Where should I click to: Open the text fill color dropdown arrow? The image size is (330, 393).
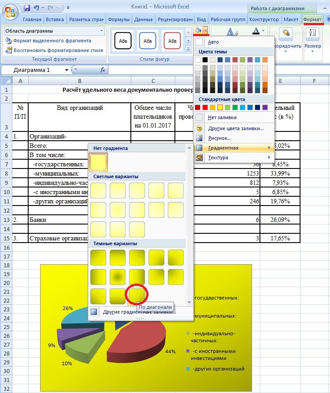[x=263, y=30]
